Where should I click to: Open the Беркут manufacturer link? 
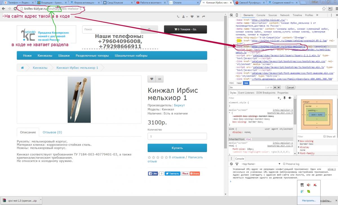179,105
